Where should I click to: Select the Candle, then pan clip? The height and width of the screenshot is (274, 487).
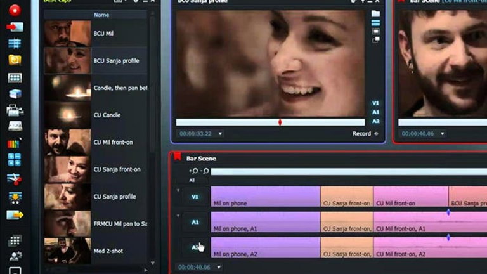96,88
